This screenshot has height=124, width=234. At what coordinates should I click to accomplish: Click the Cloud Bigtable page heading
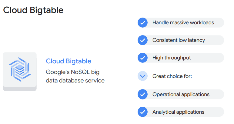click(33, 10)
